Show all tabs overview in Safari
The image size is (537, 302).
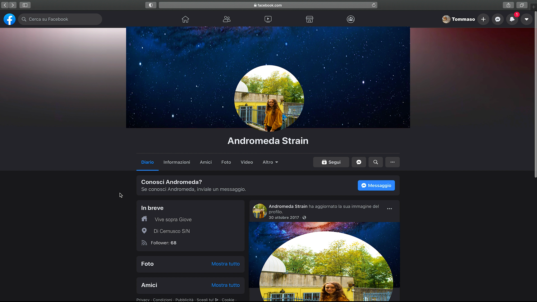pos(522,5)
